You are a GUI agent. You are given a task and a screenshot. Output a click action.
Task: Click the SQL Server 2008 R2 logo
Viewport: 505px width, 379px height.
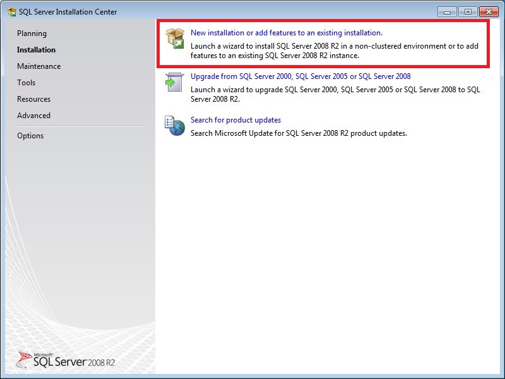point(66,359)
